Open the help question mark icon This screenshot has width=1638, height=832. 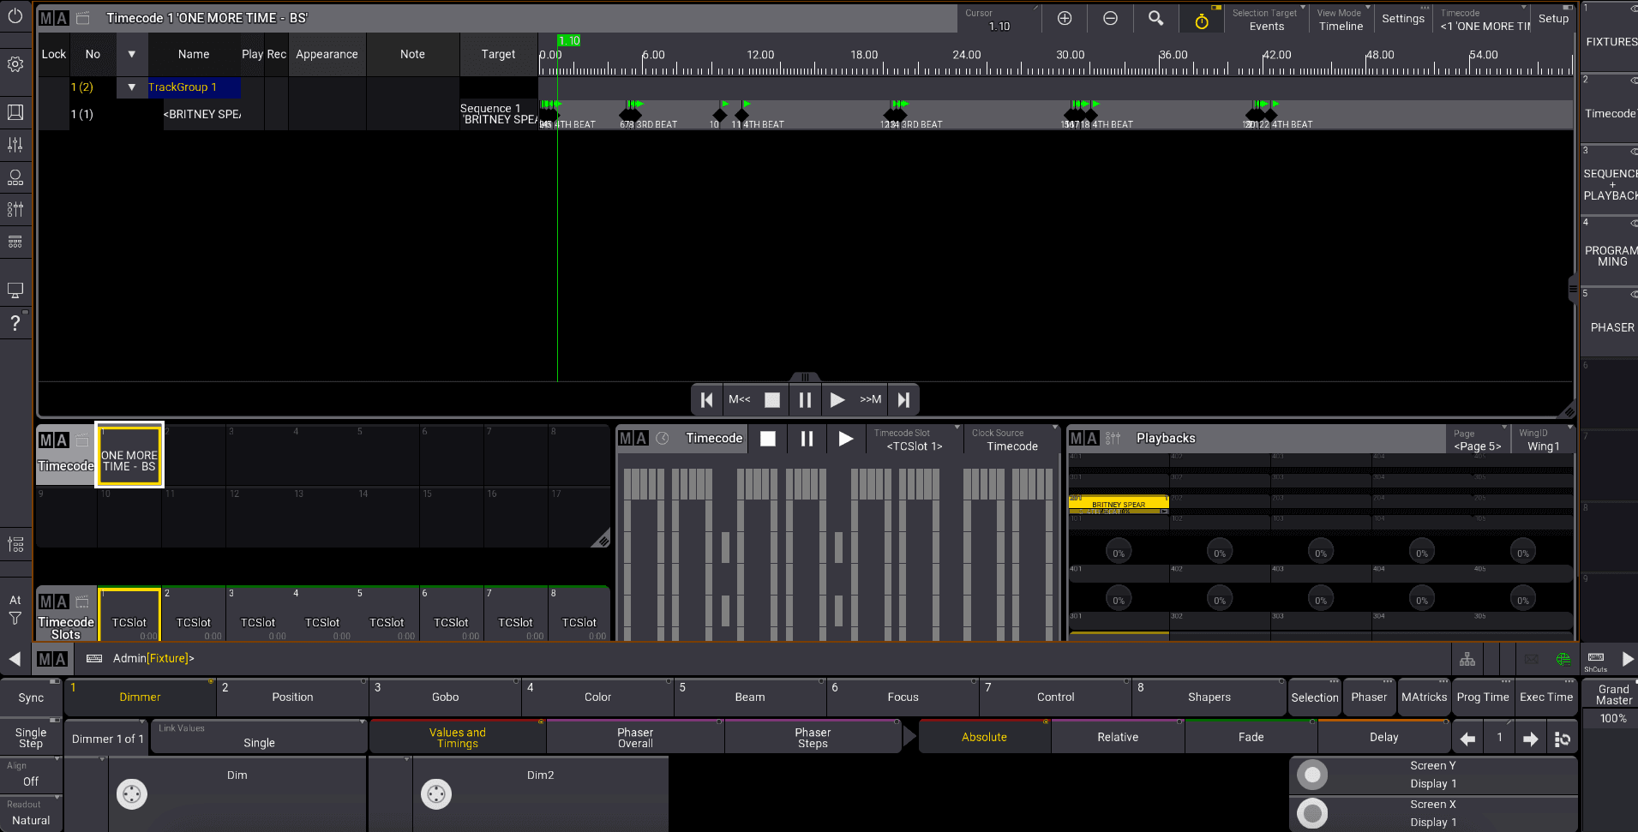coord(15,323)
